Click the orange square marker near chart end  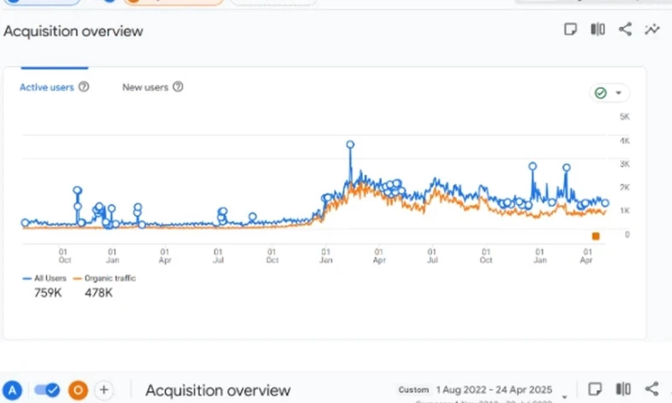[x=596, y=236]
